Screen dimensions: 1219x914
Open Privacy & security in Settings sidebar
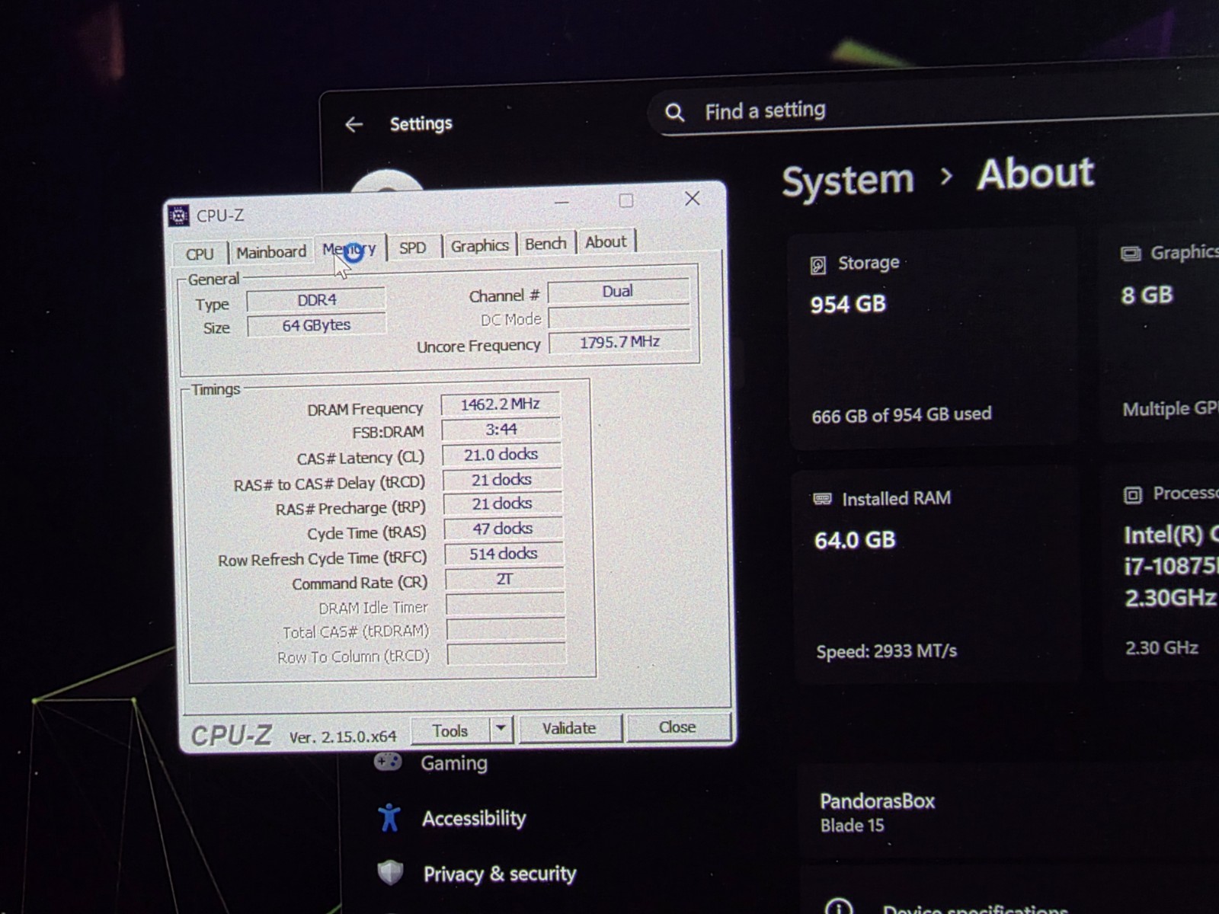499,874
